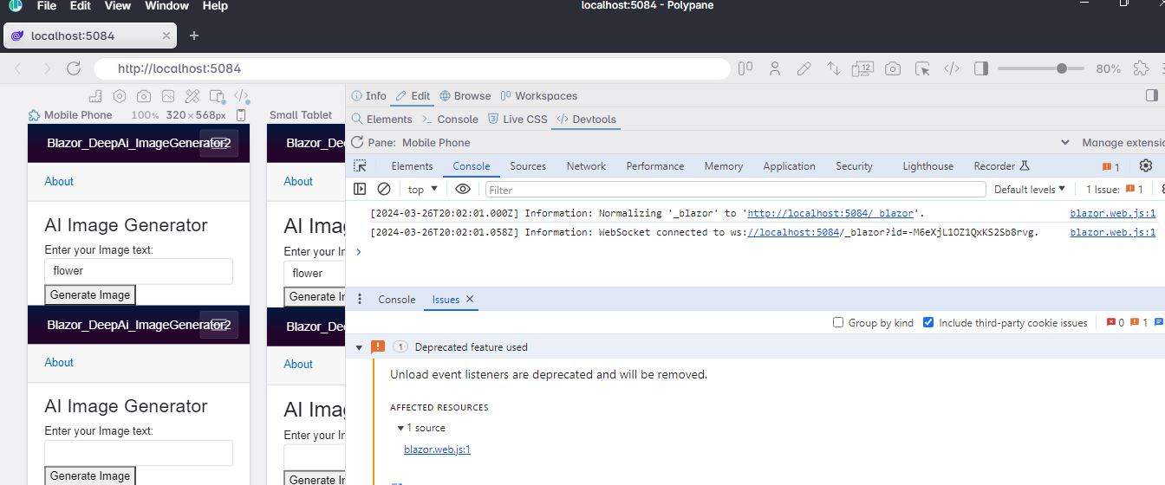Take a screenshot with the toolbar camera icon
This screenshot has width=1165, height=485.
(893, 68)
